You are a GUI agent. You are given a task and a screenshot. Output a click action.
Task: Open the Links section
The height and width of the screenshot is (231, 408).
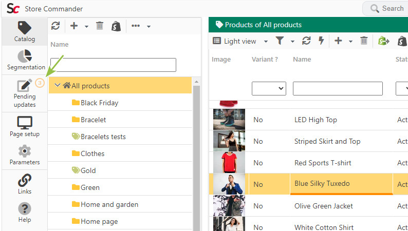(25, 184)
